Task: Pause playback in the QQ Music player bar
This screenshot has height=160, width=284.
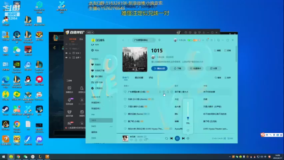Action: click(x=177, y=138)
